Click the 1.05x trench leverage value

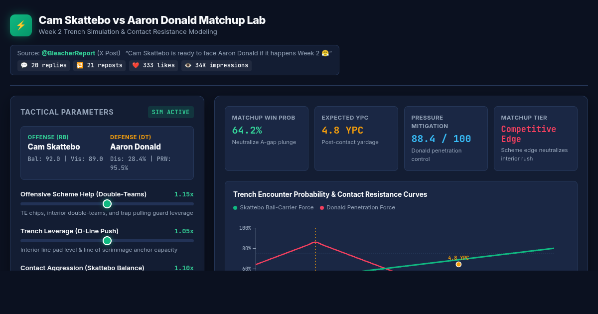pyautogui.click(x=184, y=231)
